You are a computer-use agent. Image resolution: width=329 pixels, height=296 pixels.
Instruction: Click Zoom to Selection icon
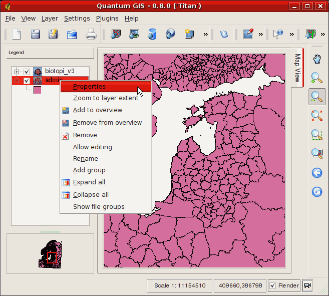317,135
